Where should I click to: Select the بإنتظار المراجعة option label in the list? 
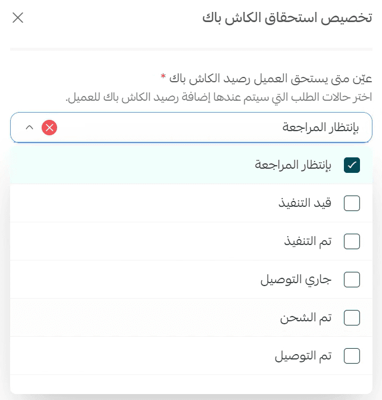[x=293, y=165]
